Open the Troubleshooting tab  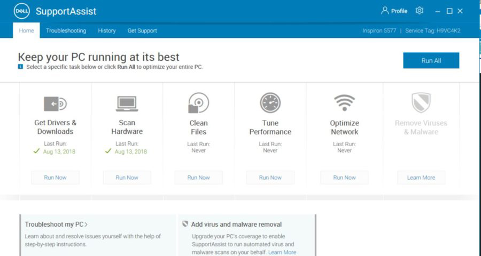pyautogui.click(x=66, y=30)
